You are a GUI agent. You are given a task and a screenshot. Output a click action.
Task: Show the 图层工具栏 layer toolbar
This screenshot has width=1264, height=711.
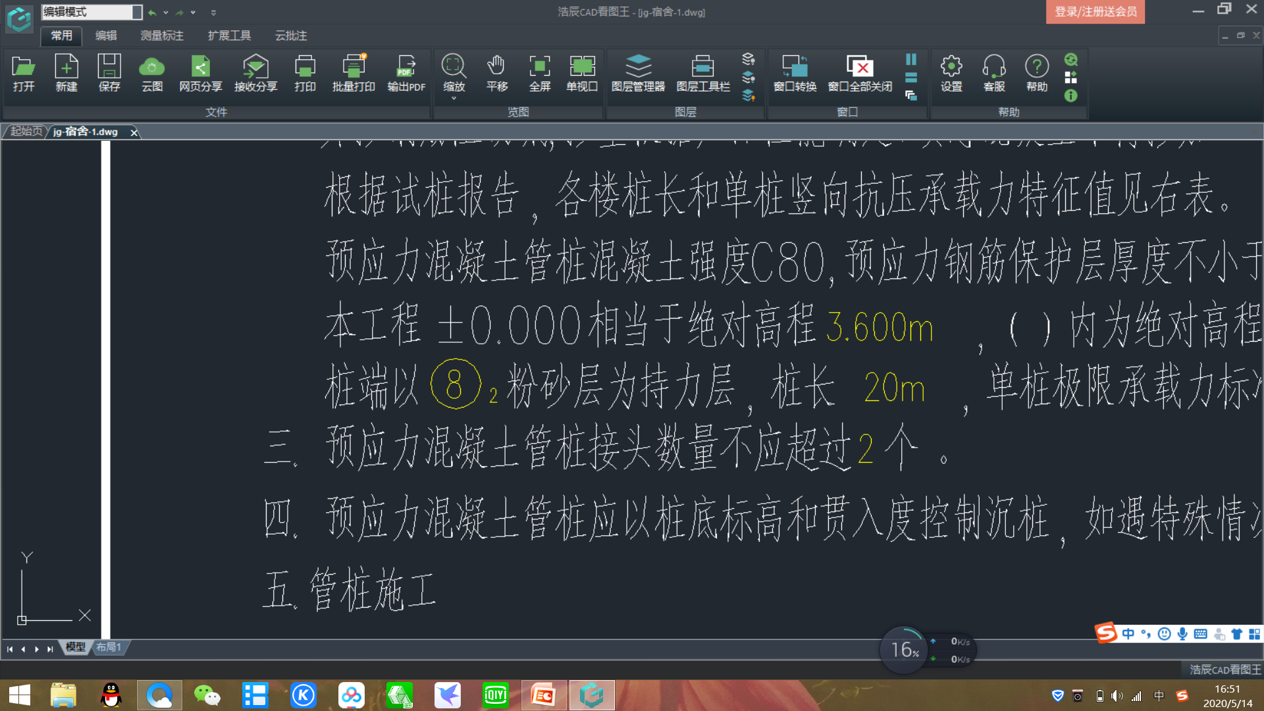[x=703, y=73]
